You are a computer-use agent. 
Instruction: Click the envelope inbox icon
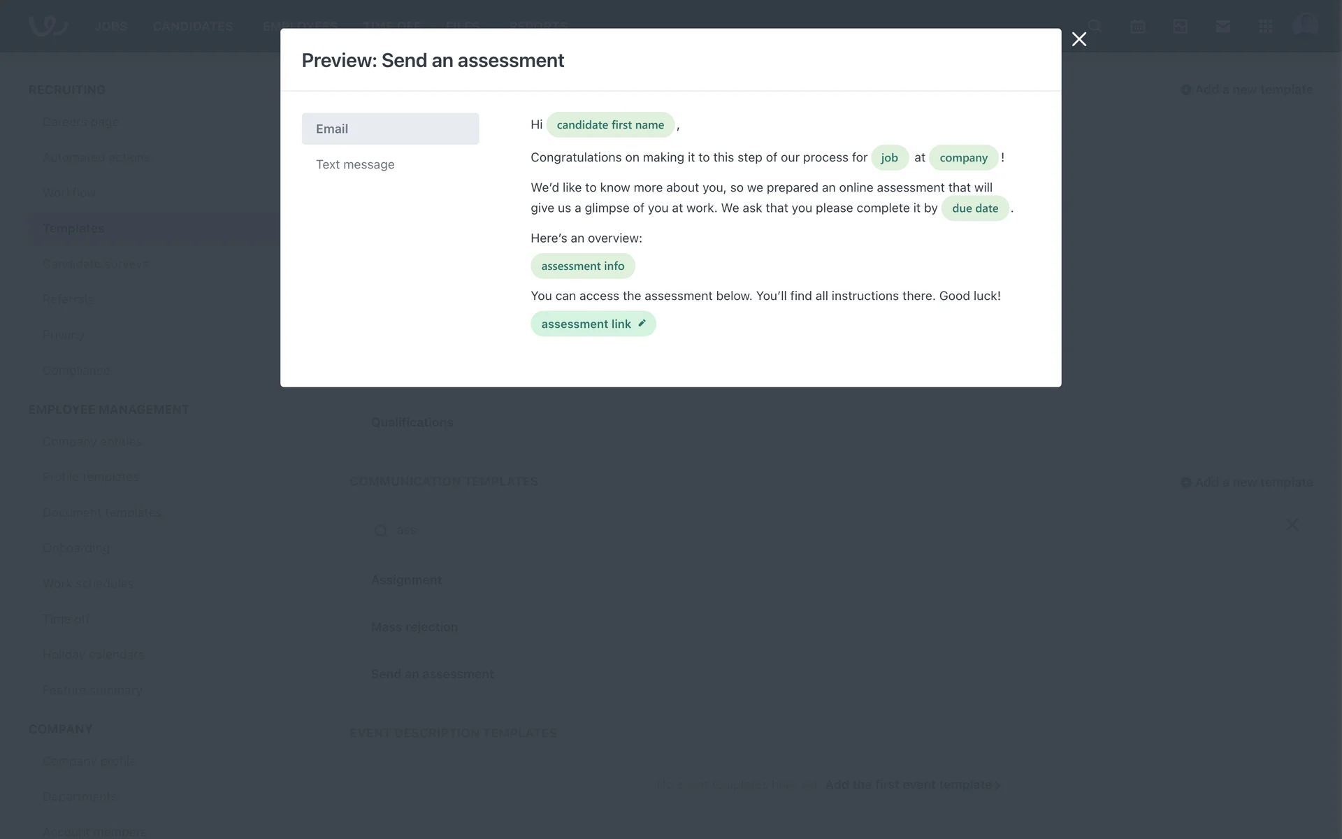tap(1222, 27)
